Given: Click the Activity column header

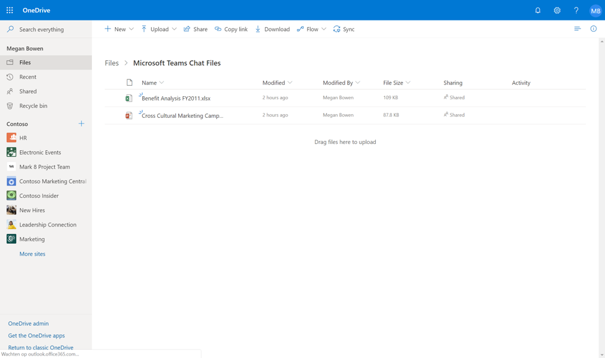Looking at the screenshot, I should [x=521, y=83].
